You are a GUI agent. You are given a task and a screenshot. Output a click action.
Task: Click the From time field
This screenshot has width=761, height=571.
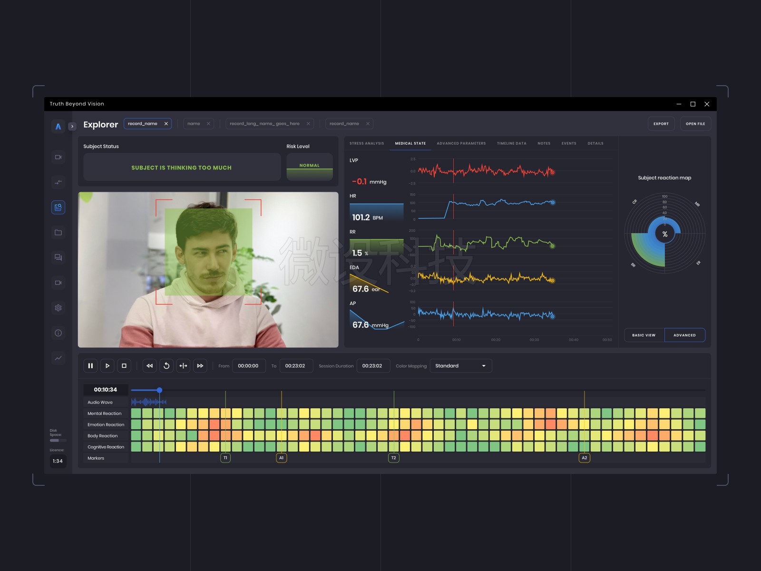[x=249, y=366]
